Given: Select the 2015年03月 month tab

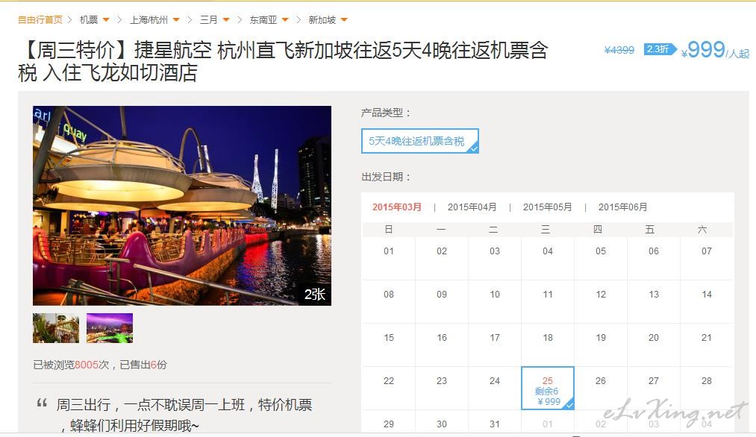Looking at the screenshot, I should pyautogui.click(x=397, y=207).
